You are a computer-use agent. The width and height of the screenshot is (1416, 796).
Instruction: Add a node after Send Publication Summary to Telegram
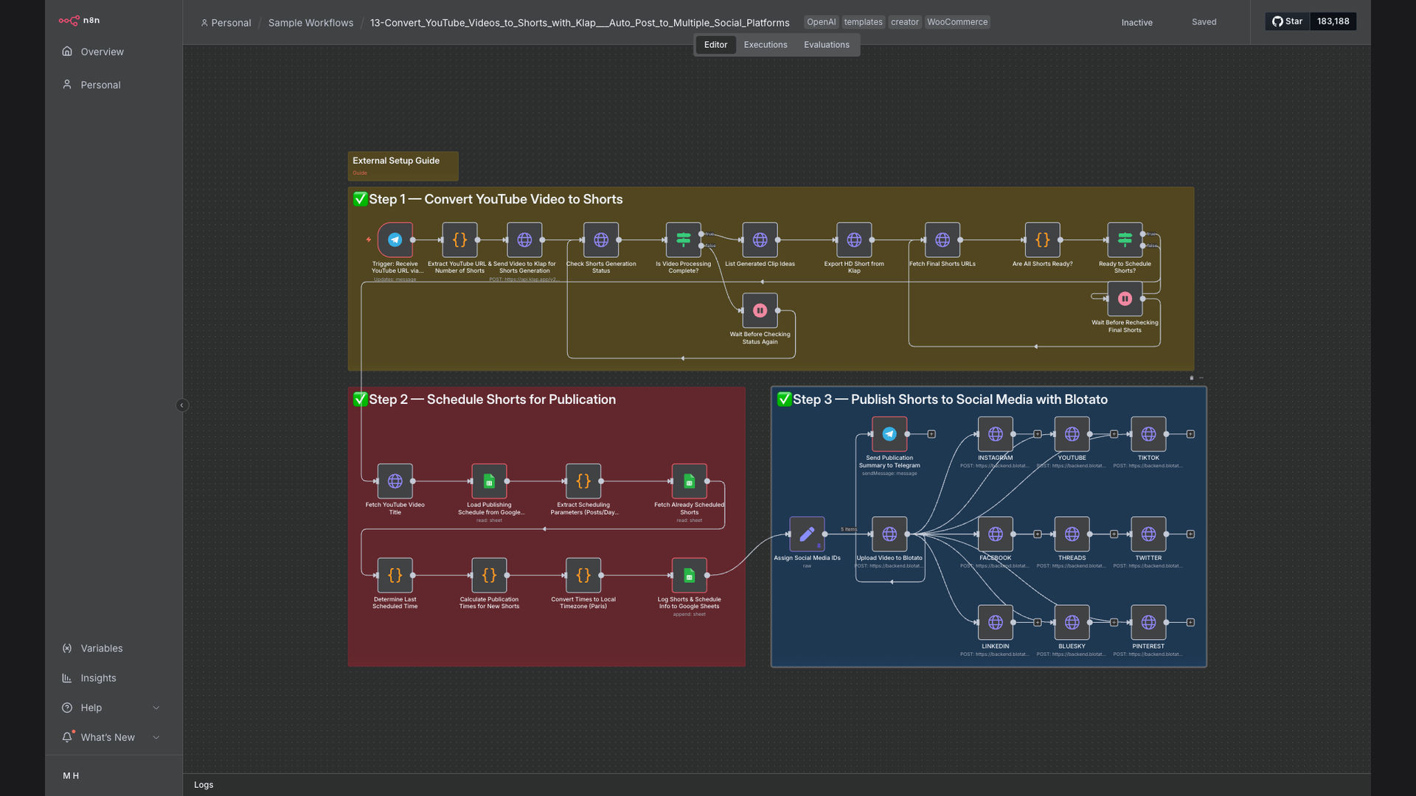931,434
